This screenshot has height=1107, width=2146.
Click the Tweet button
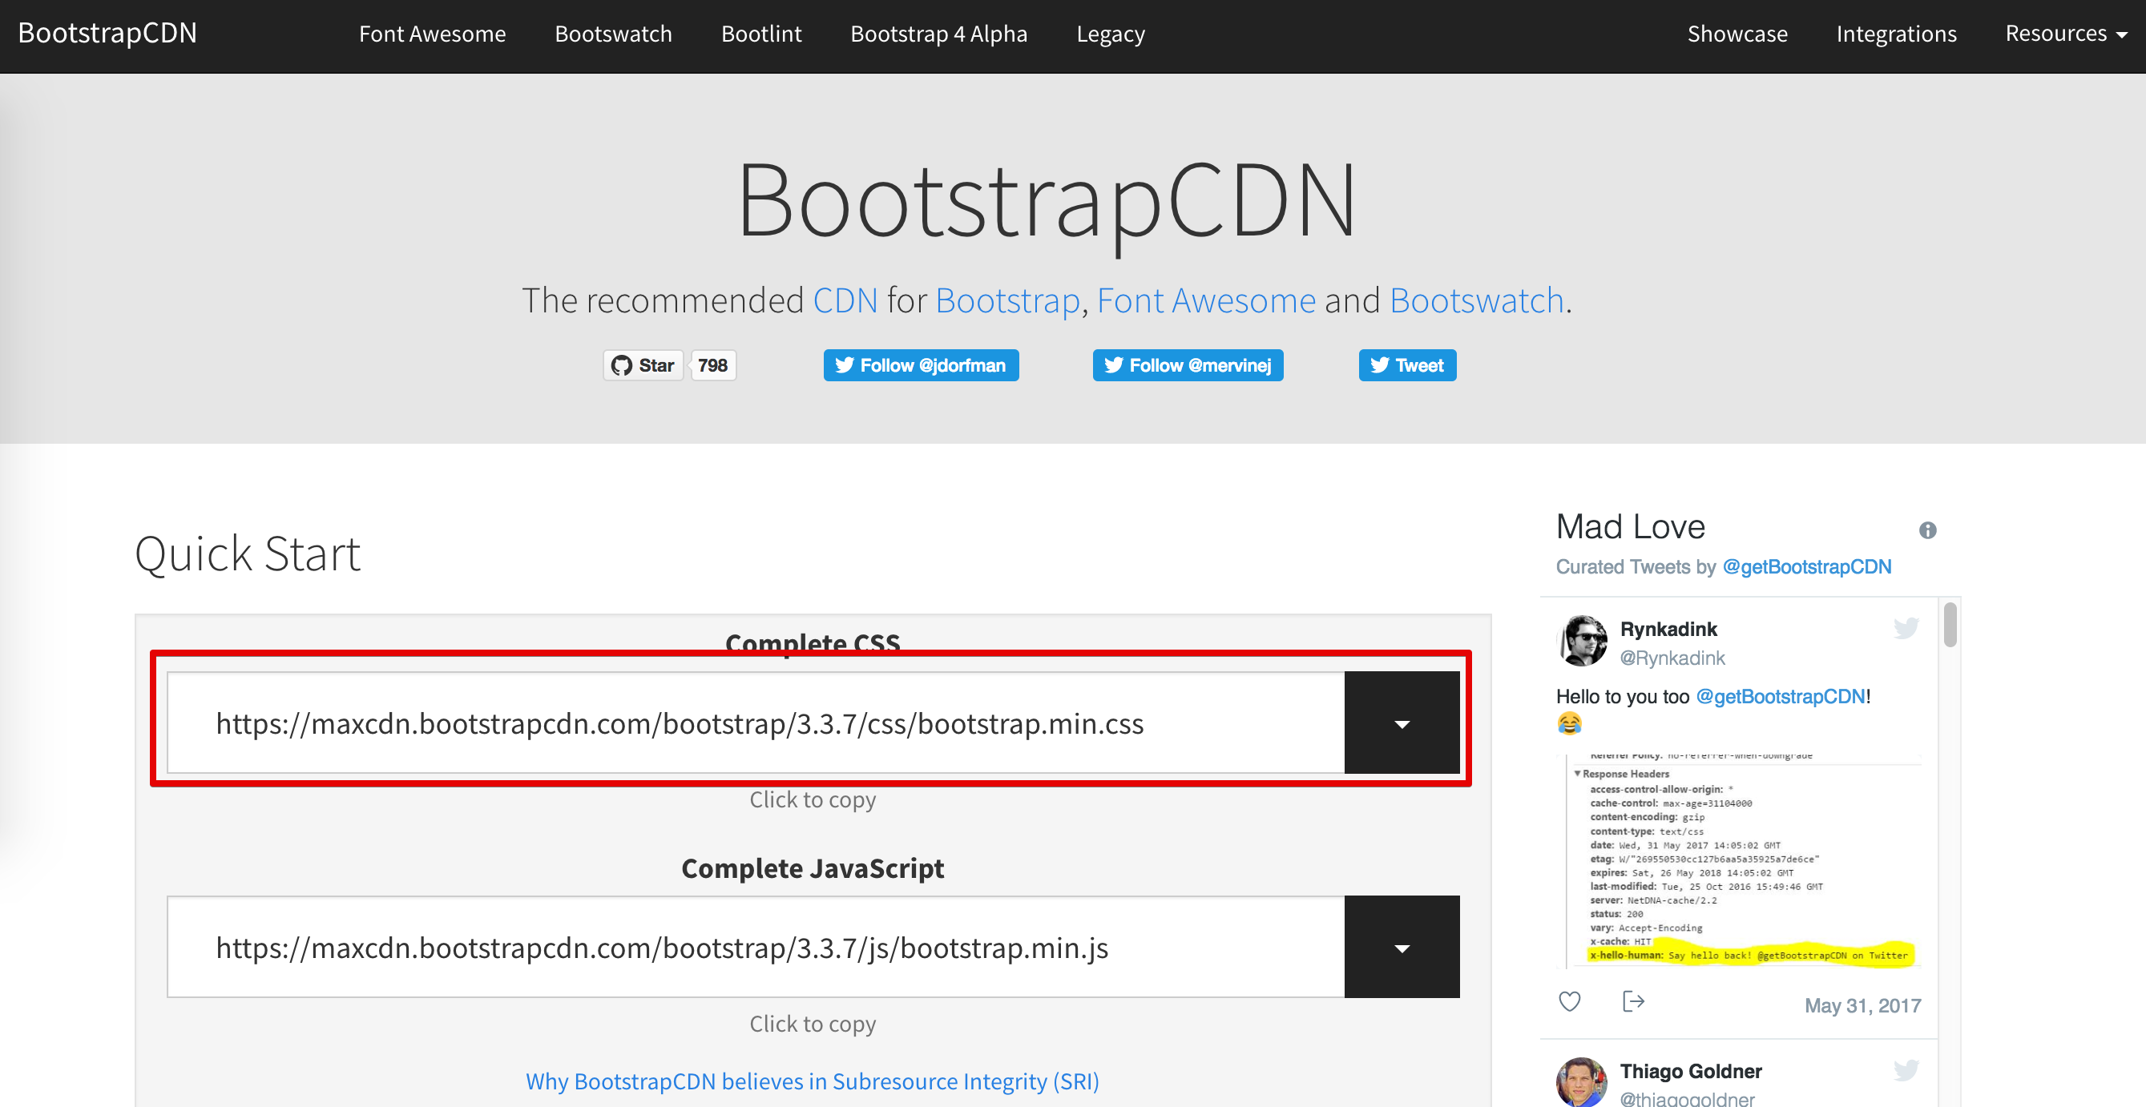click(1407, 364)
